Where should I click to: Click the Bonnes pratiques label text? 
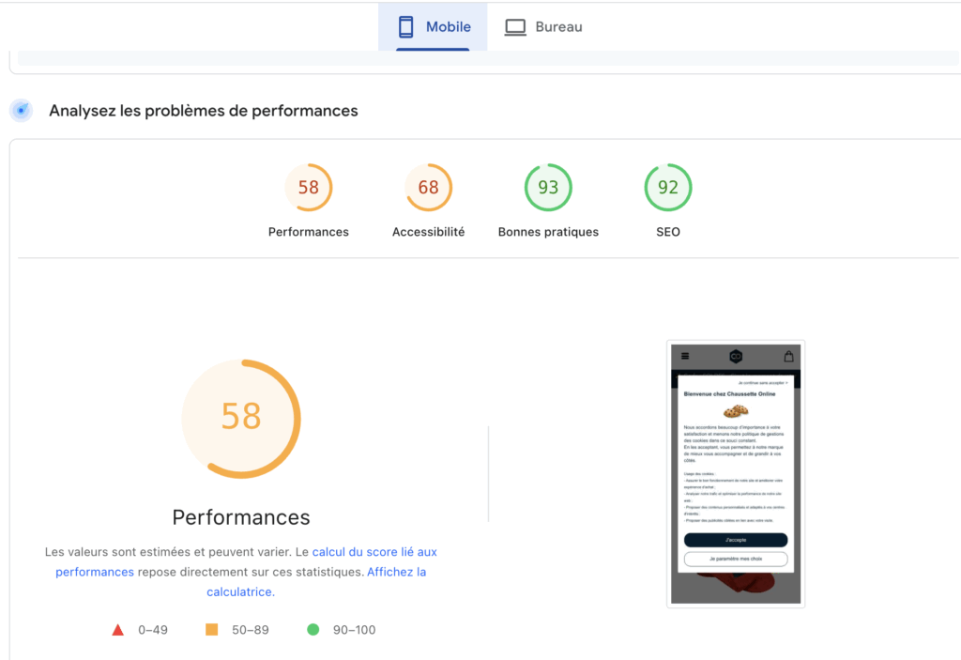548,232
